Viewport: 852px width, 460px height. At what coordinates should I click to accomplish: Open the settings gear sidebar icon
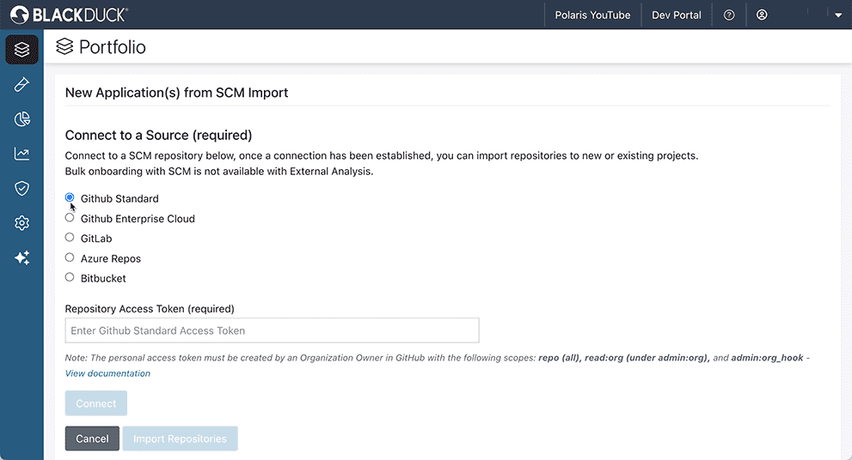coord(21,223)
